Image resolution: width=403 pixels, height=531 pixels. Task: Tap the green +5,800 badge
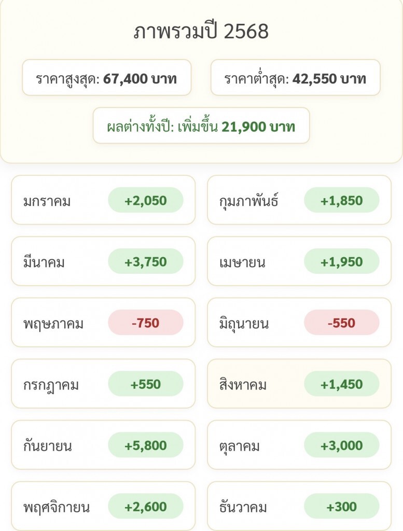146,445
